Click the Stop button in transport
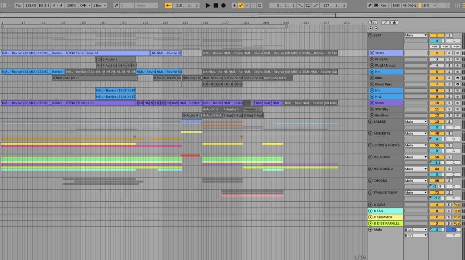 point(216,5)
